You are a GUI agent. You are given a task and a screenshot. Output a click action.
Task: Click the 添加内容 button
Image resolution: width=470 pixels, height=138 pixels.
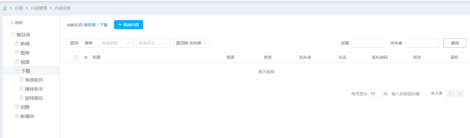pos(129,25)
